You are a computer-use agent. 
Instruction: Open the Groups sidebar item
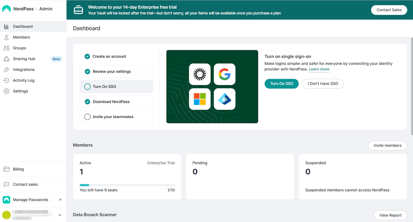pyautogui.click(x=33, y=48)
